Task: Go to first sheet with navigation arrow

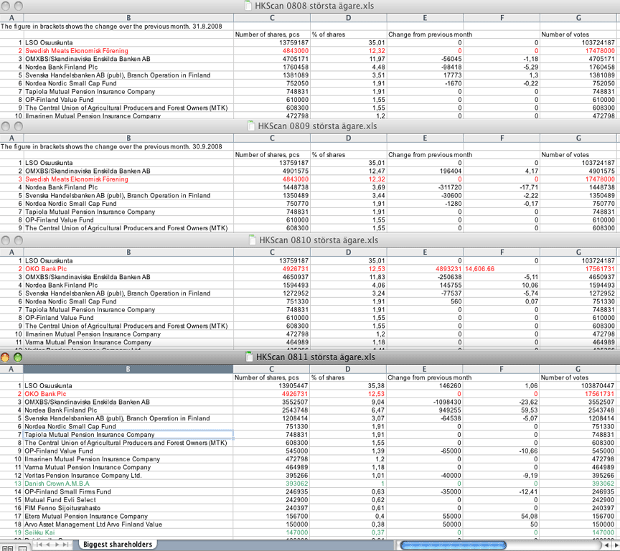Action: tap(40, 545)
